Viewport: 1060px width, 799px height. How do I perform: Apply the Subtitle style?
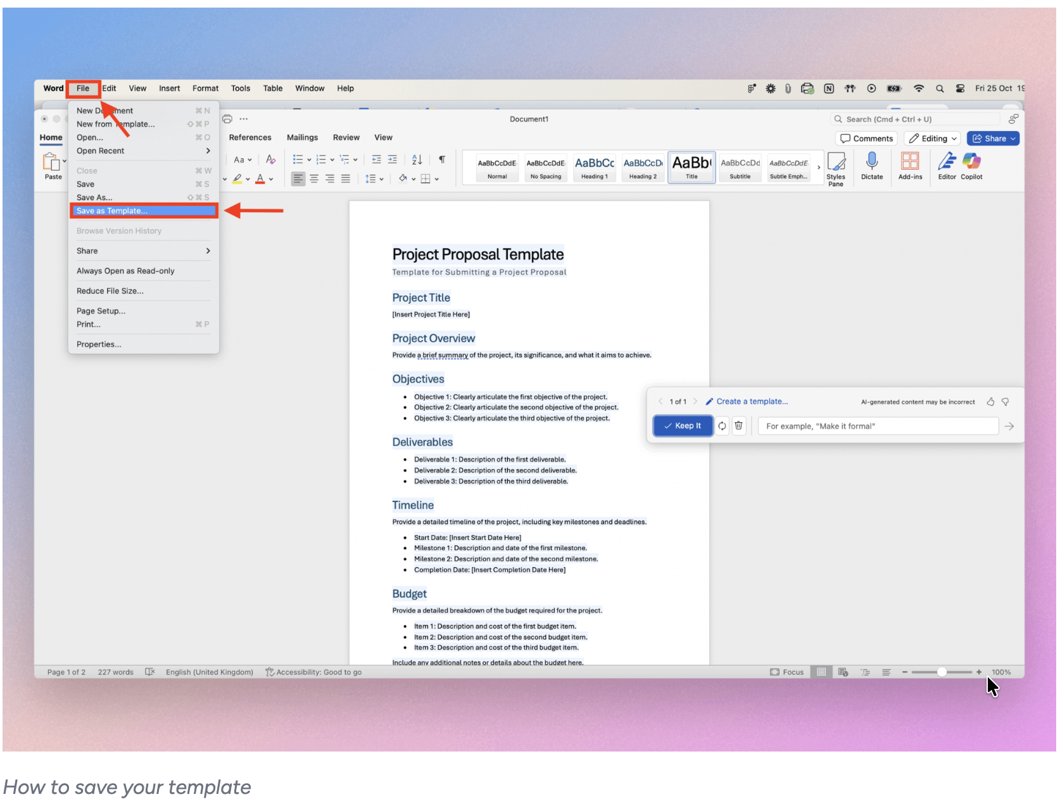click(740, 168)
